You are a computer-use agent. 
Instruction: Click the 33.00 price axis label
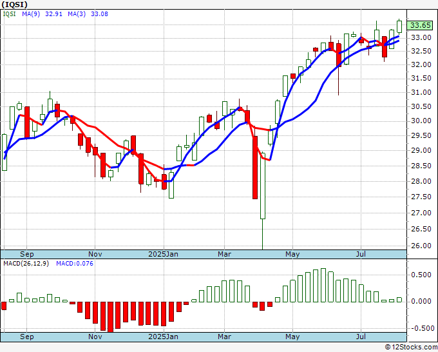pyautogui.click(x=421, y=38)
